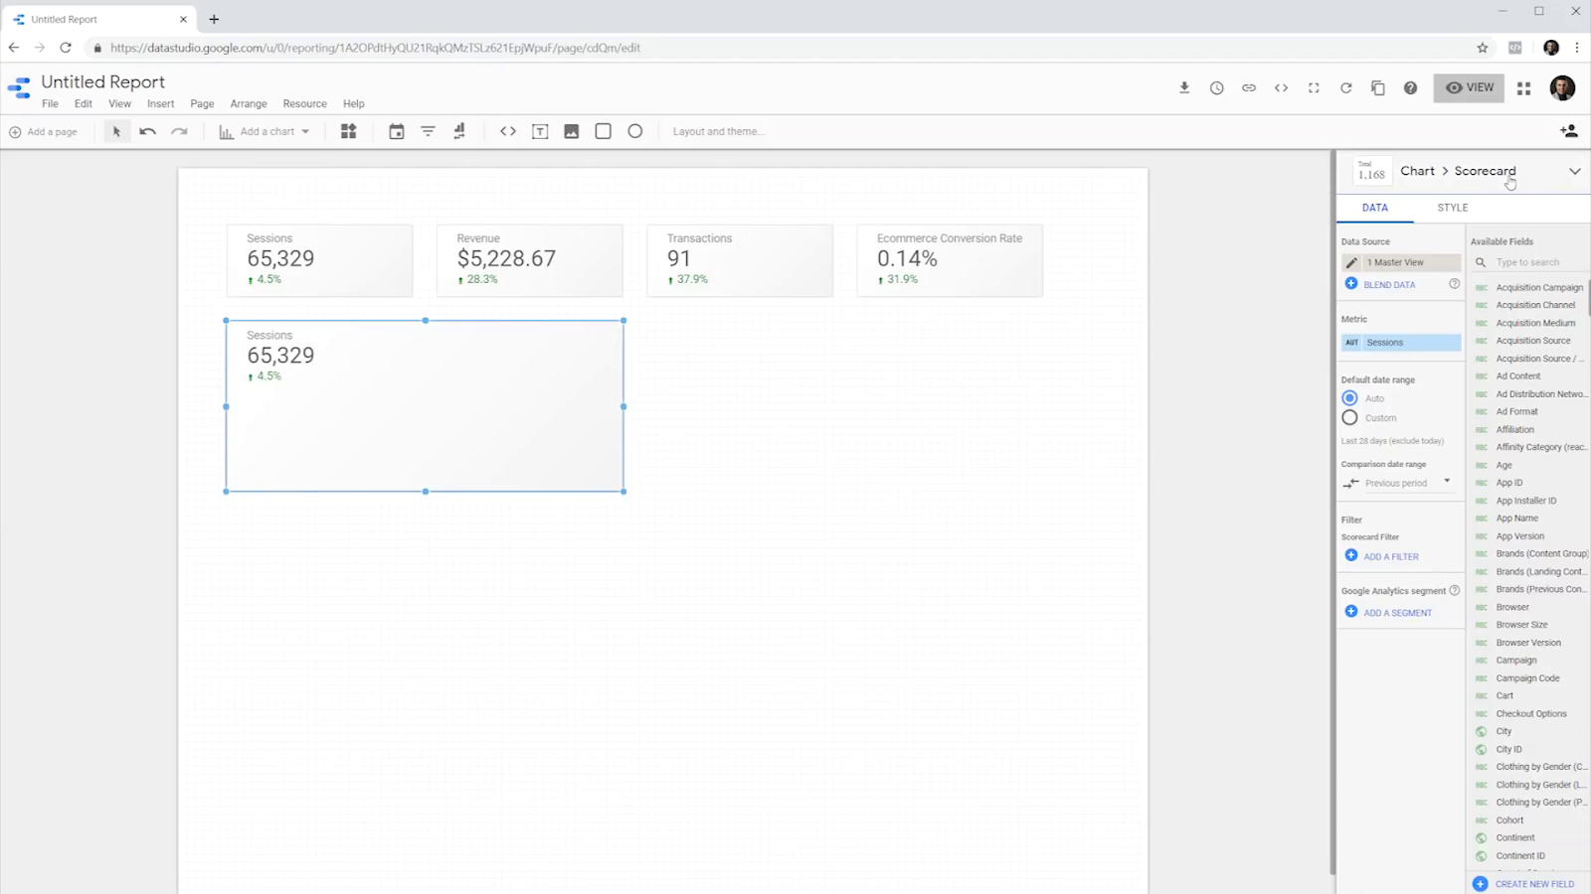
Task: Open the Page menu
Action: click(x=202, y=103)
